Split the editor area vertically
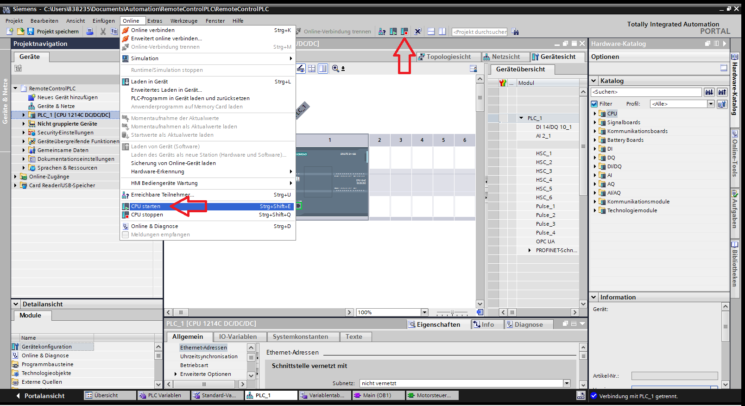 pos(442,32)
